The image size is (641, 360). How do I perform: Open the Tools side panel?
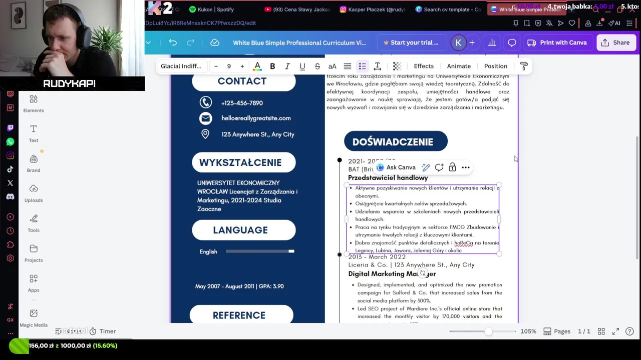34,223
